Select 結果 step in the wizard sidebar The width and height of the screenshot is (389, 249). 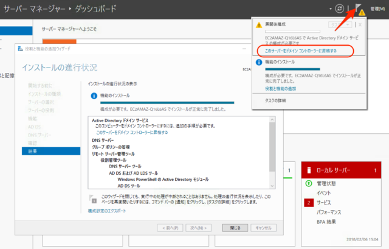click(x=51, y=151)
